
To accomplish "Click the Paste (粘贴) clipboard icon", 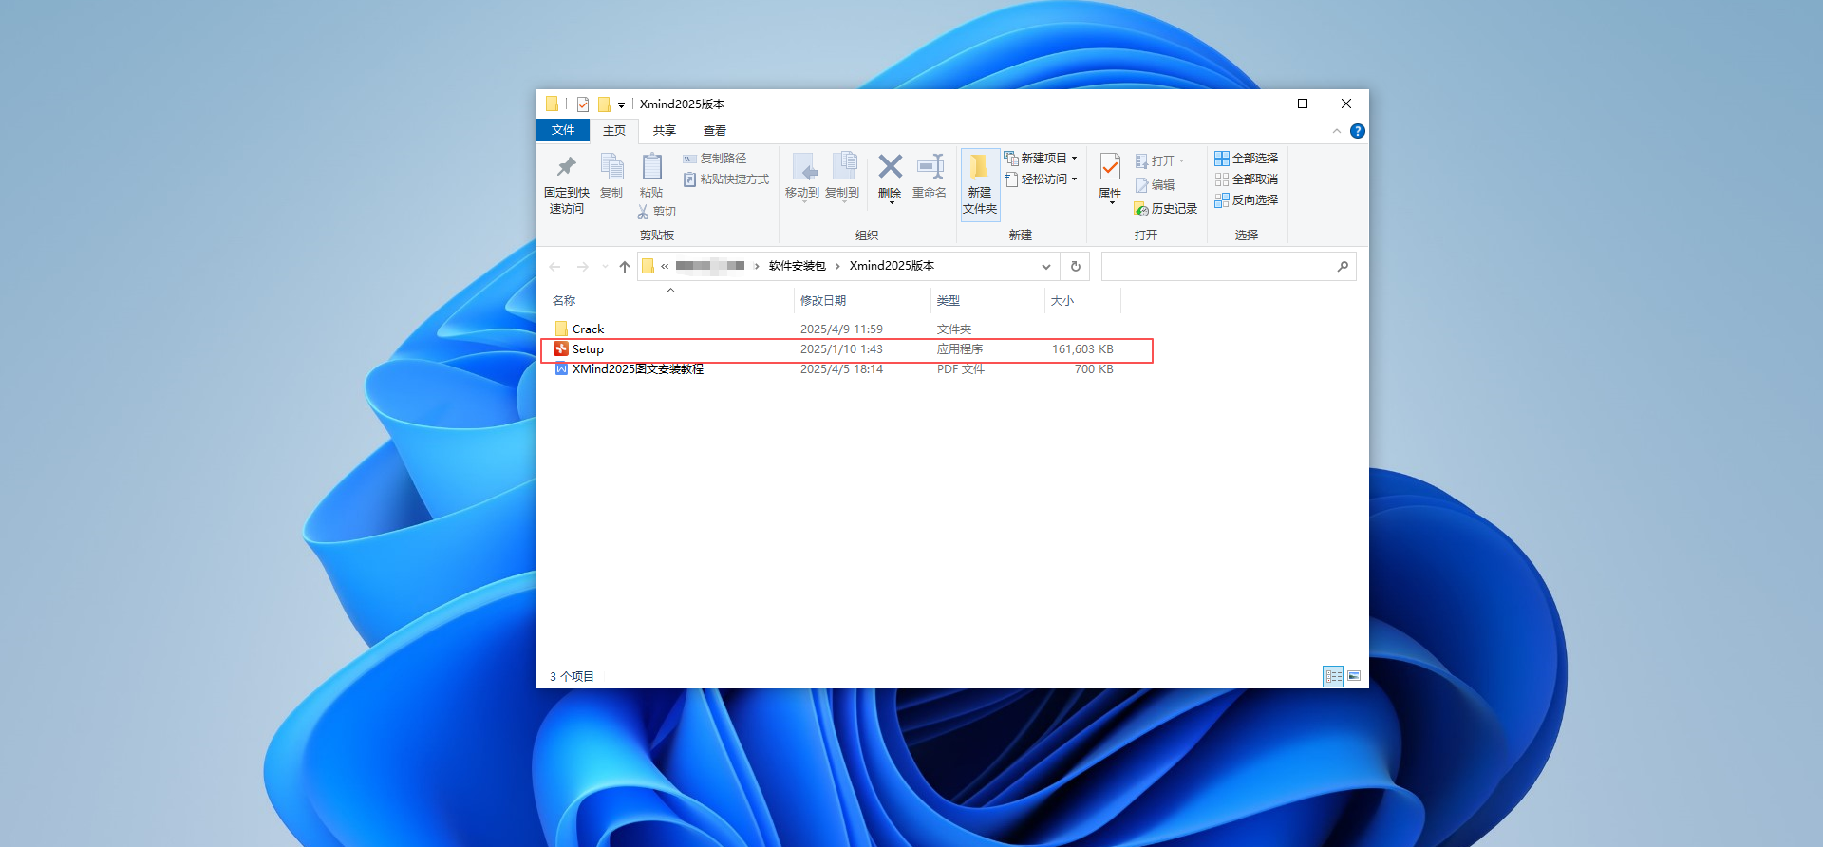I will pos(651,167).
